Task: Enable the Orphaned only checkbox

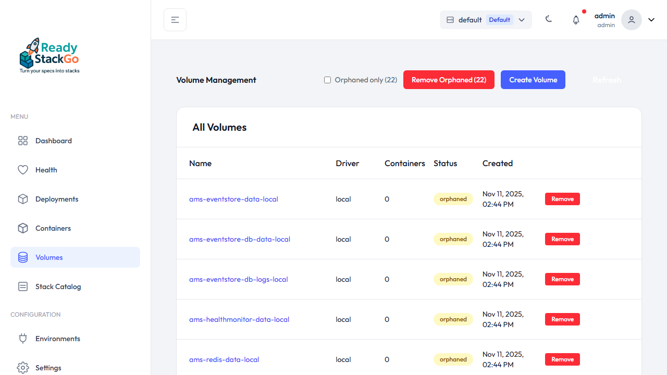Action: pos(327,80)
